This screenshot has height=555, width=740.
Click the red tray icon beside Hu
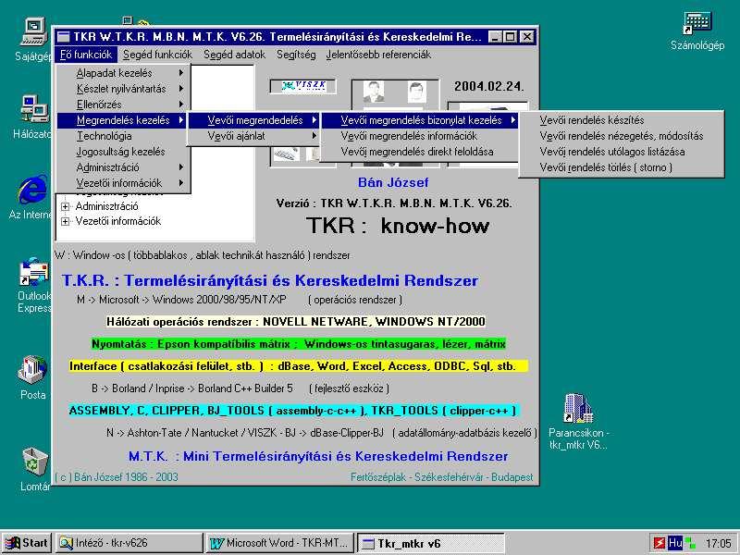(x=660, y=543)
